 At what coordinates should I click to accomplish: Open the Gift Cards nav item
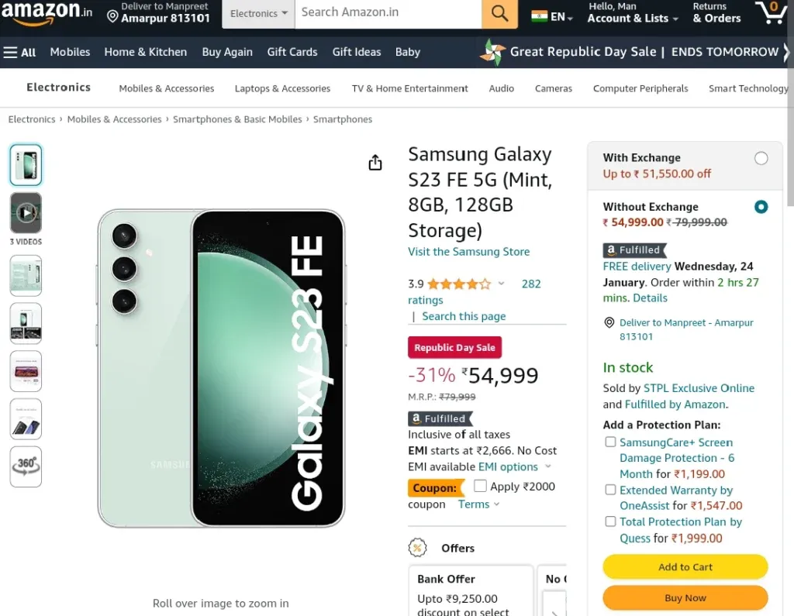[x=292, y=52]
